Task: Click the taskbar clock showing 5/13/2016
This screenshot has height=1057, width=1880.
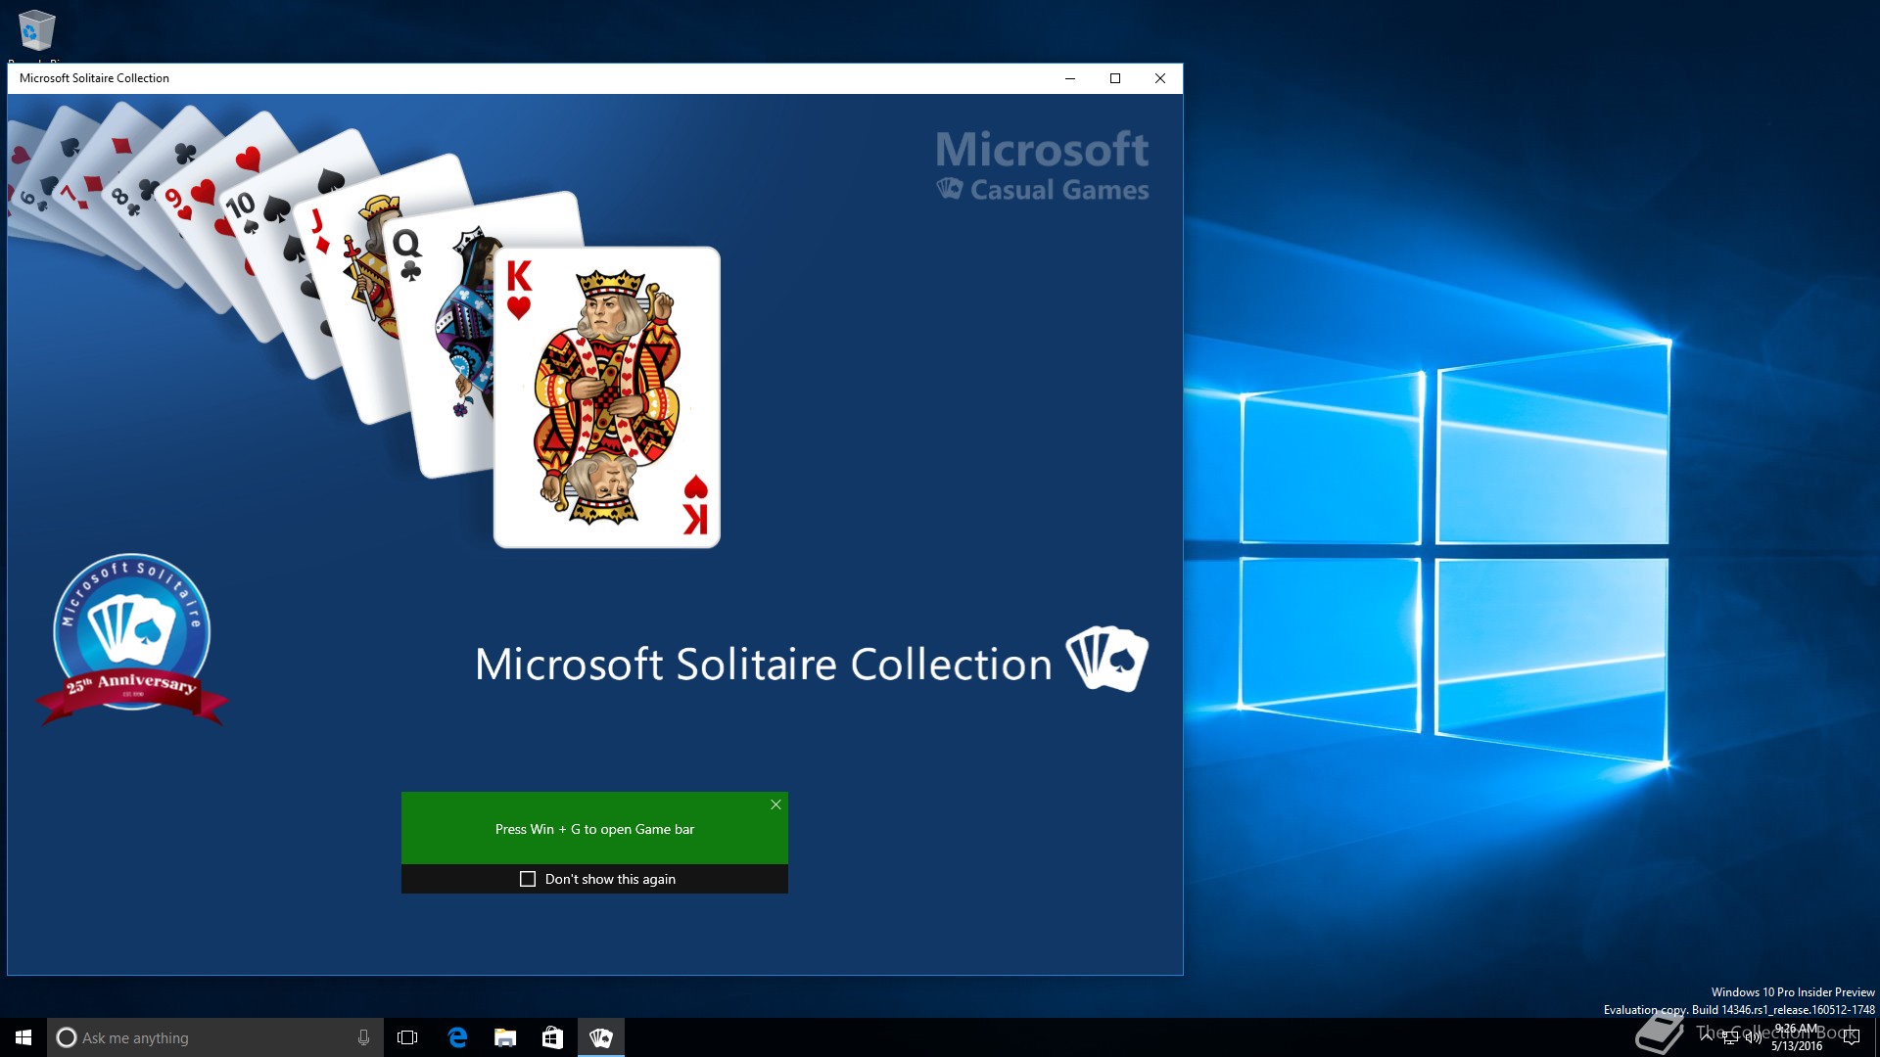Action: coord(1797,1037)
